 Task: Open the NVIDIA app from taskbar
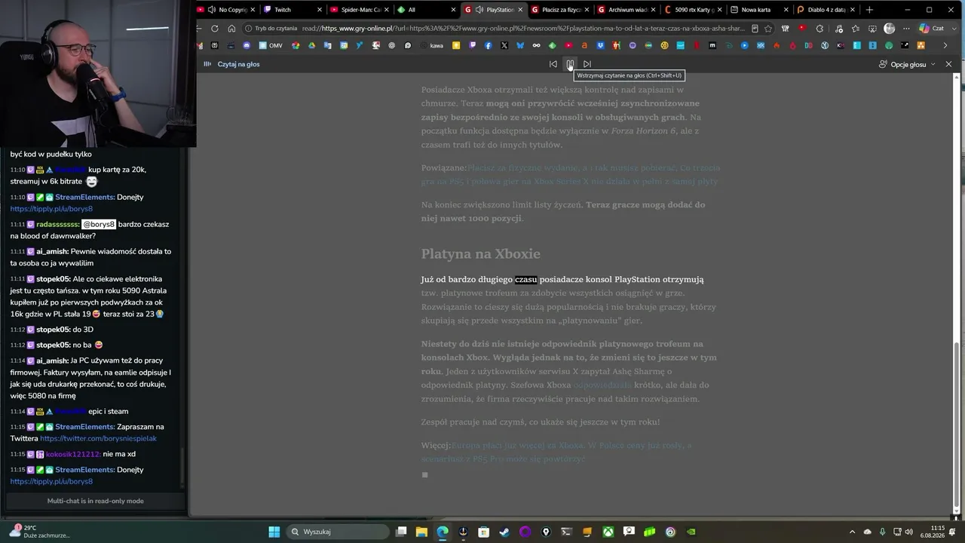tap(691, 532)
